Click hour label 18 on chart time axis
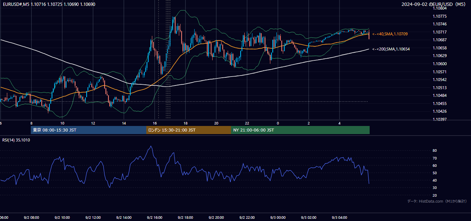Viewport: 471px width, 221px height. [185, 123]
